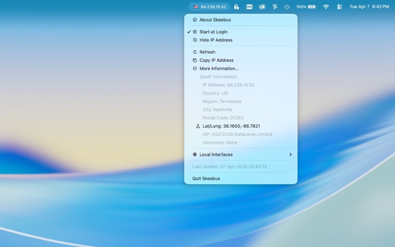
Task: Click the icon next to Start at Login
Action: click(x=195, y=32)
